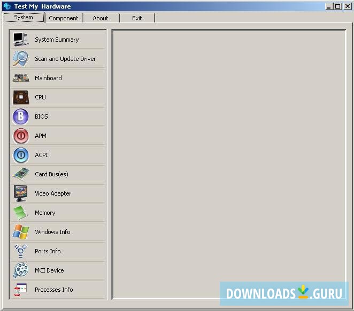The width and height of the screenshot is (354, 311).
Task: Show the Processes Info text entry
Action: click(53, 290)
